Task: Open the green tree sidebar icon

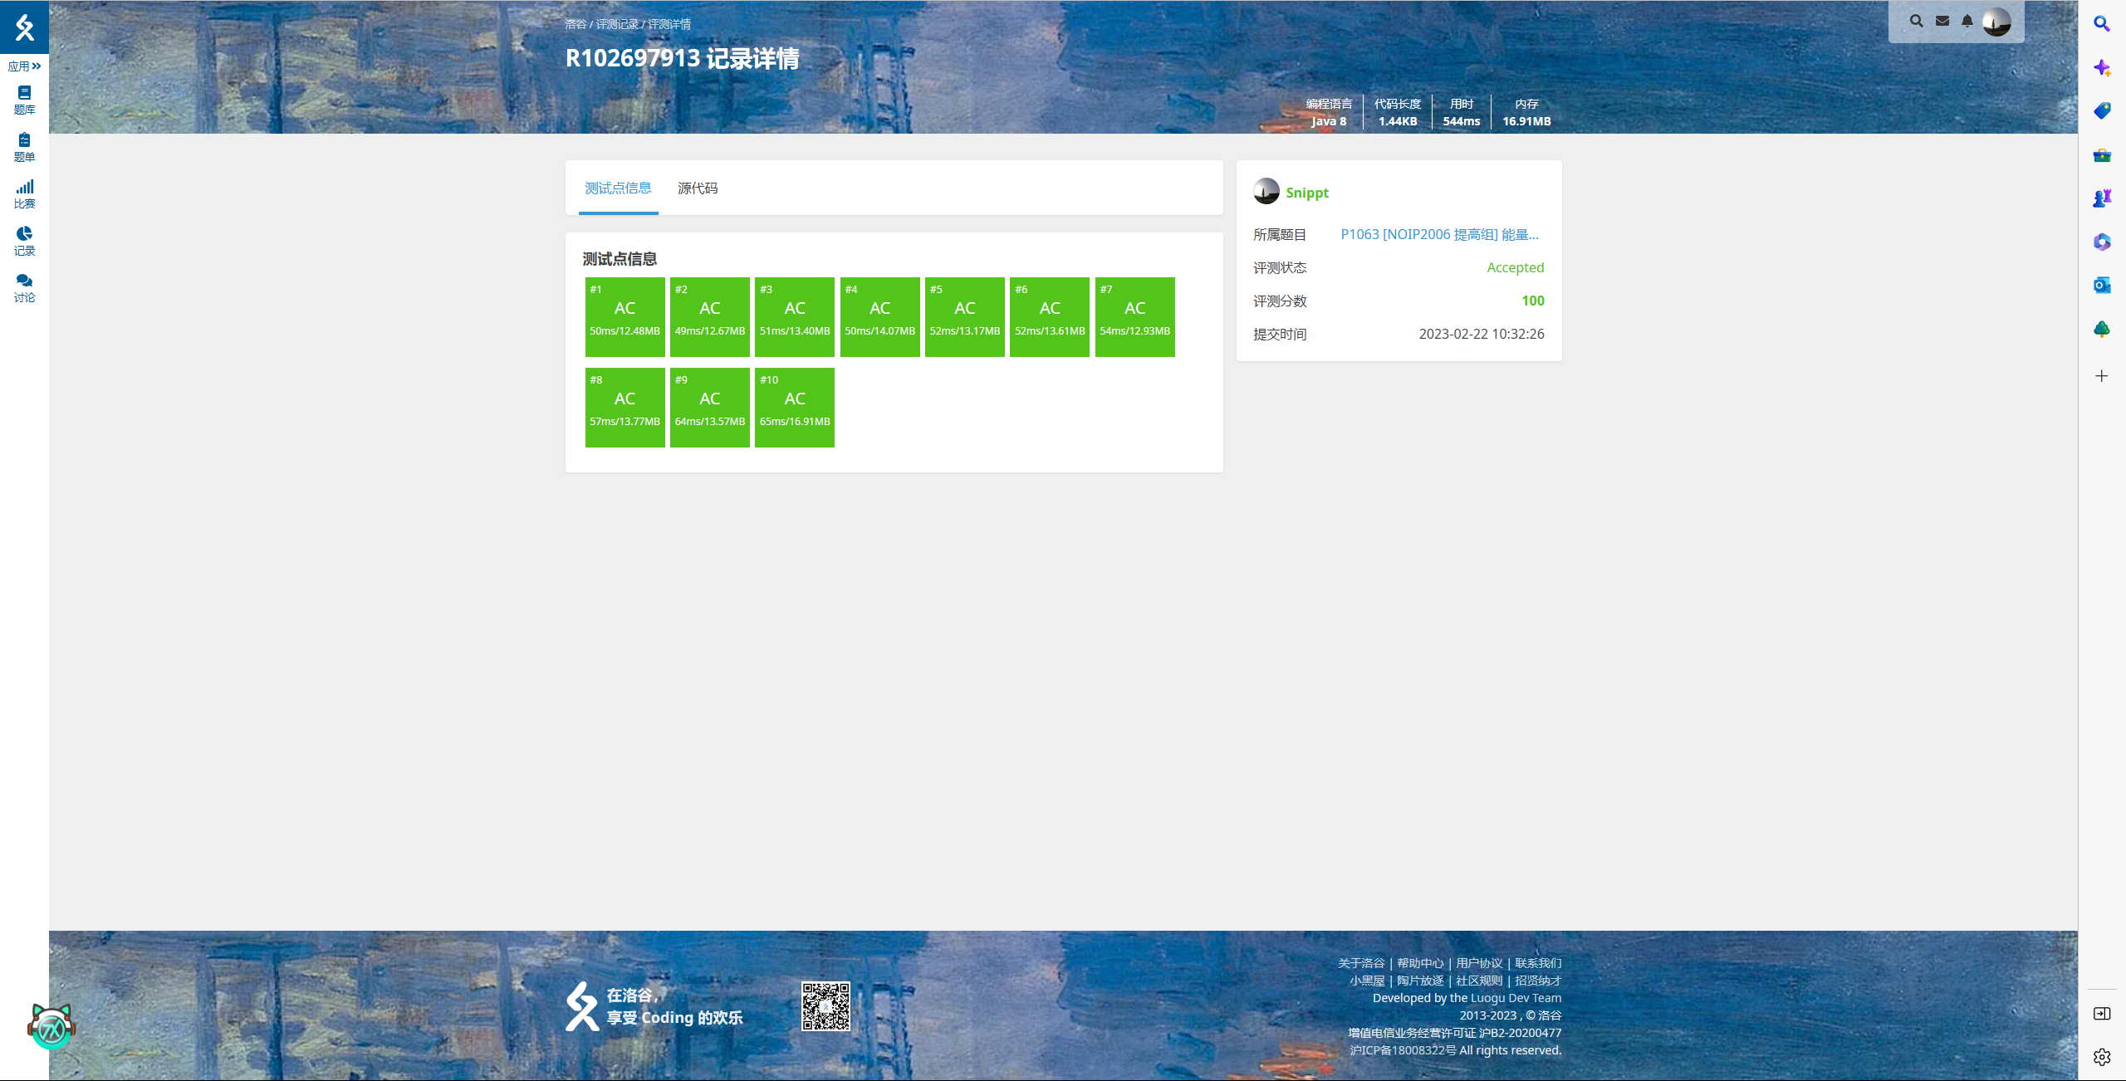Action: click(2102, 329)
